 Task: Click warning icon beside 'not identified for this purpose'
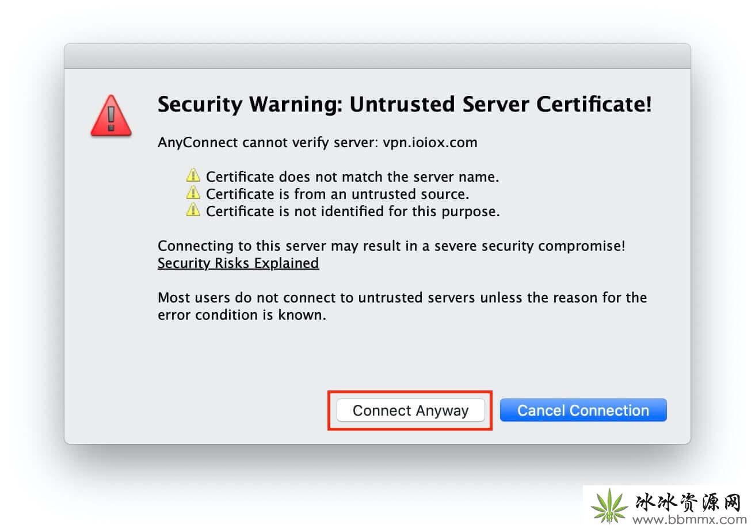click(x=193, y=210)
